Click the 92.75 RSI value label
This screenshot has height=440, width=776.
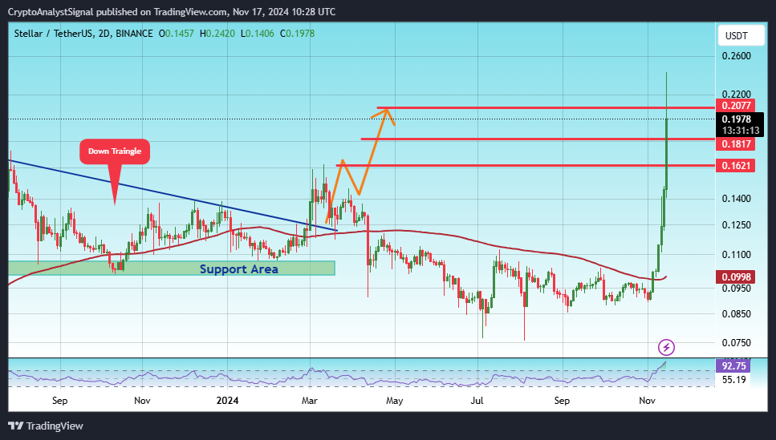pyautogui.click(x=733, y=365)
